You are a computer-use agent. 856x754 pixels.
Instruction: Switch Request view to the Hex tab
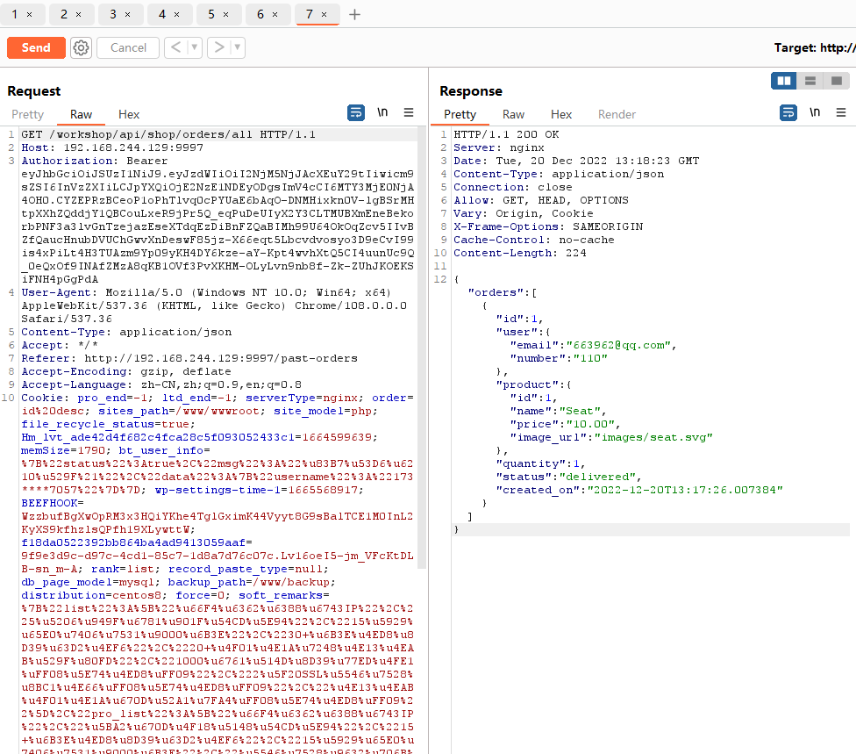point(129,114)
